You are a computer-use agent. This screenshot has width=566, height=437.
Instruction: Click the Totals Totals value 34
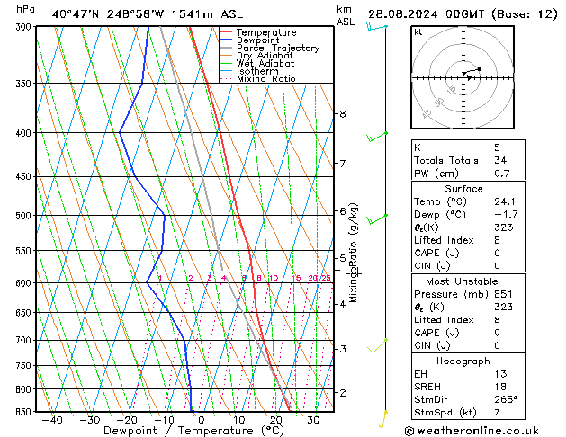tap(500, 160)
